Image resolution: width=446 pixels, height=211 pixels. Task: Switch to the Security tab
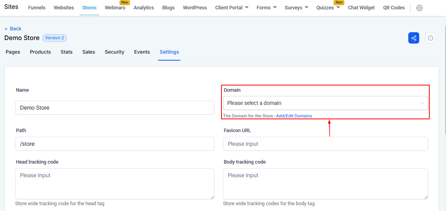pos(115,52)
